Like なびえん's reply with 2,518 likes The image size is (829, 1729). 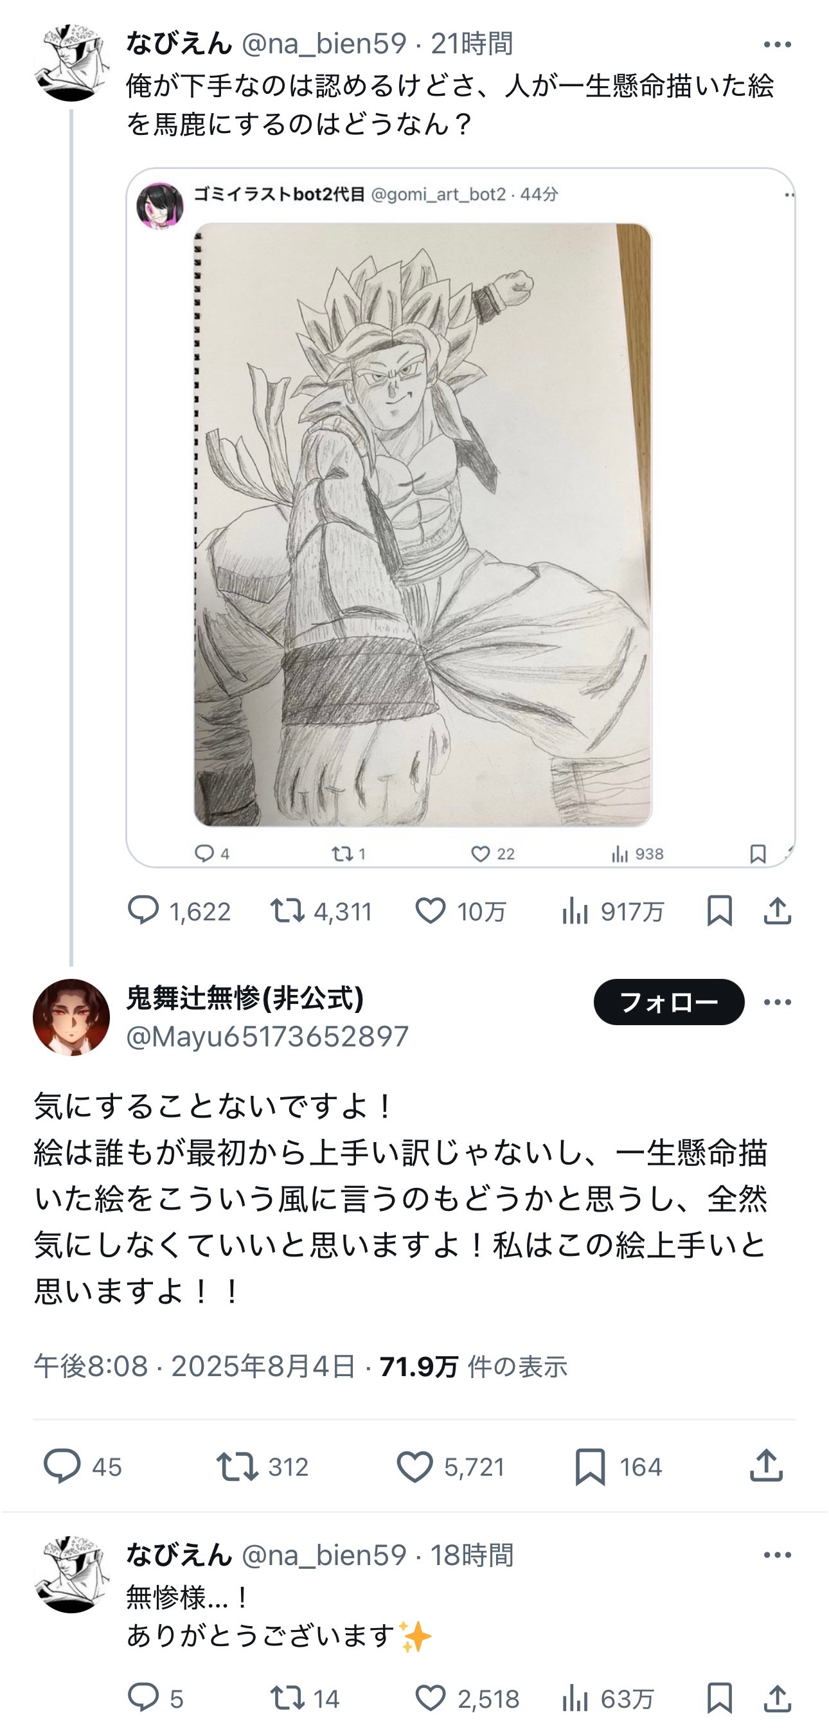tap(431, 1699)
